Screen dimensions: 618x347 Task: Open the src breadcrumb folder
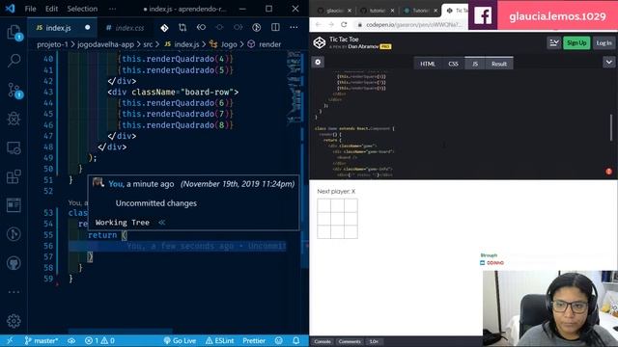tap(148, 44)
